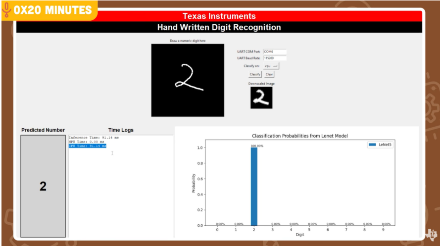
Task: Click the blue bar for digit 2
Action: [254, 186]
